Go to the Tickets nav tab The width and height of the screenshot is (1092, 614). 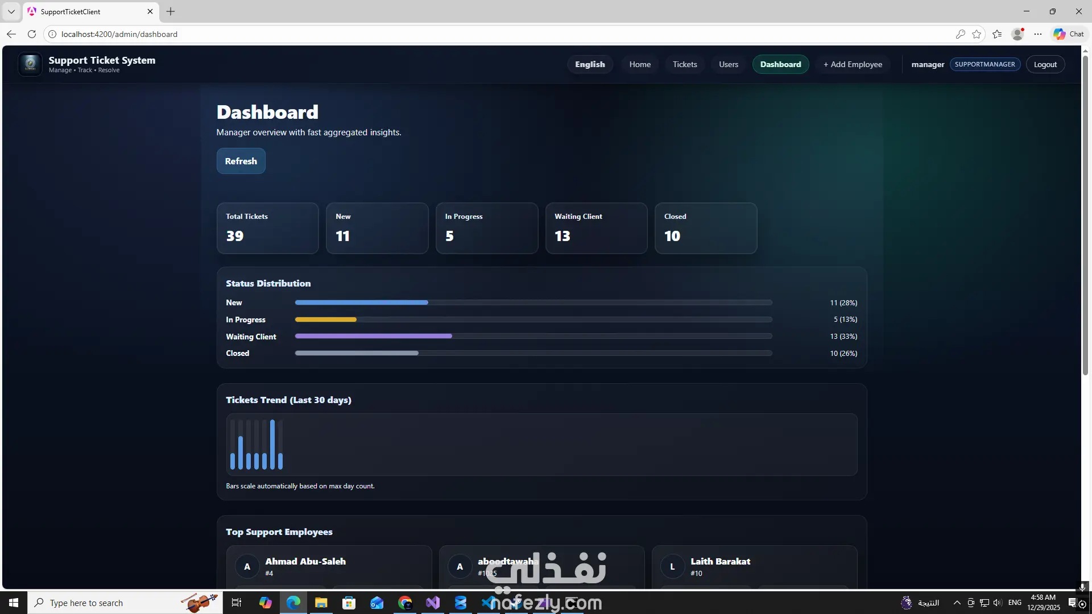(x=685, y=64)
